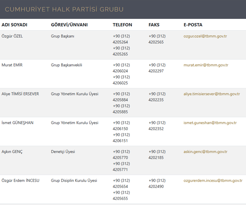Image resolution: width=246 pixels, height=205 pixels.
Task: Click Aliye TİMİSİ ERSEVER's Grup Yönetim Kurulu Üyesi title
Action: [75, 94]
